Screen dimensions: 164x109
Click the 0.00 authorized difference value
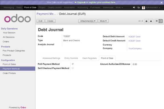coord(135,64)
